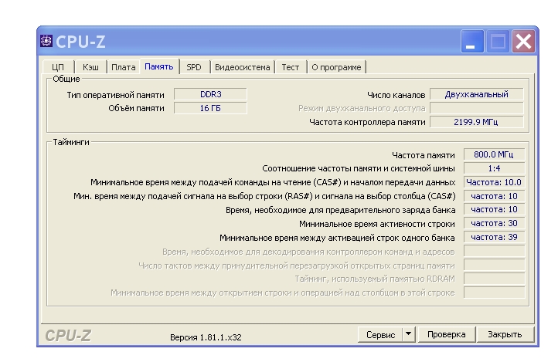
Task: Click the RAS# to CAS# timing value field
Action: click(494, 196)
